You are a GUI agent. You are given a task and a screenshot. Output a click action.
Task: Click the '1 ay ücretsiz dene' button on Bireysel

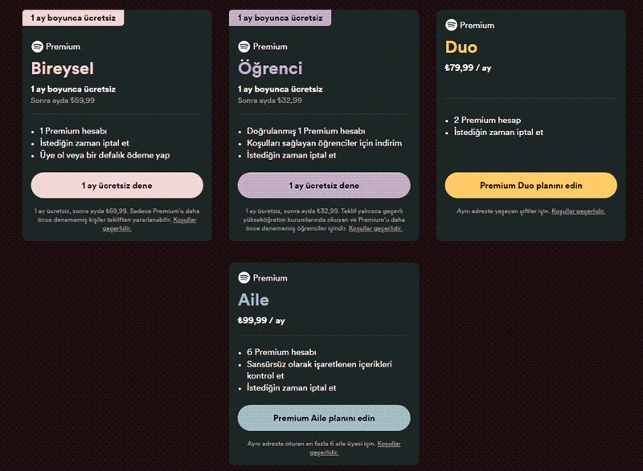coord(116,185)
